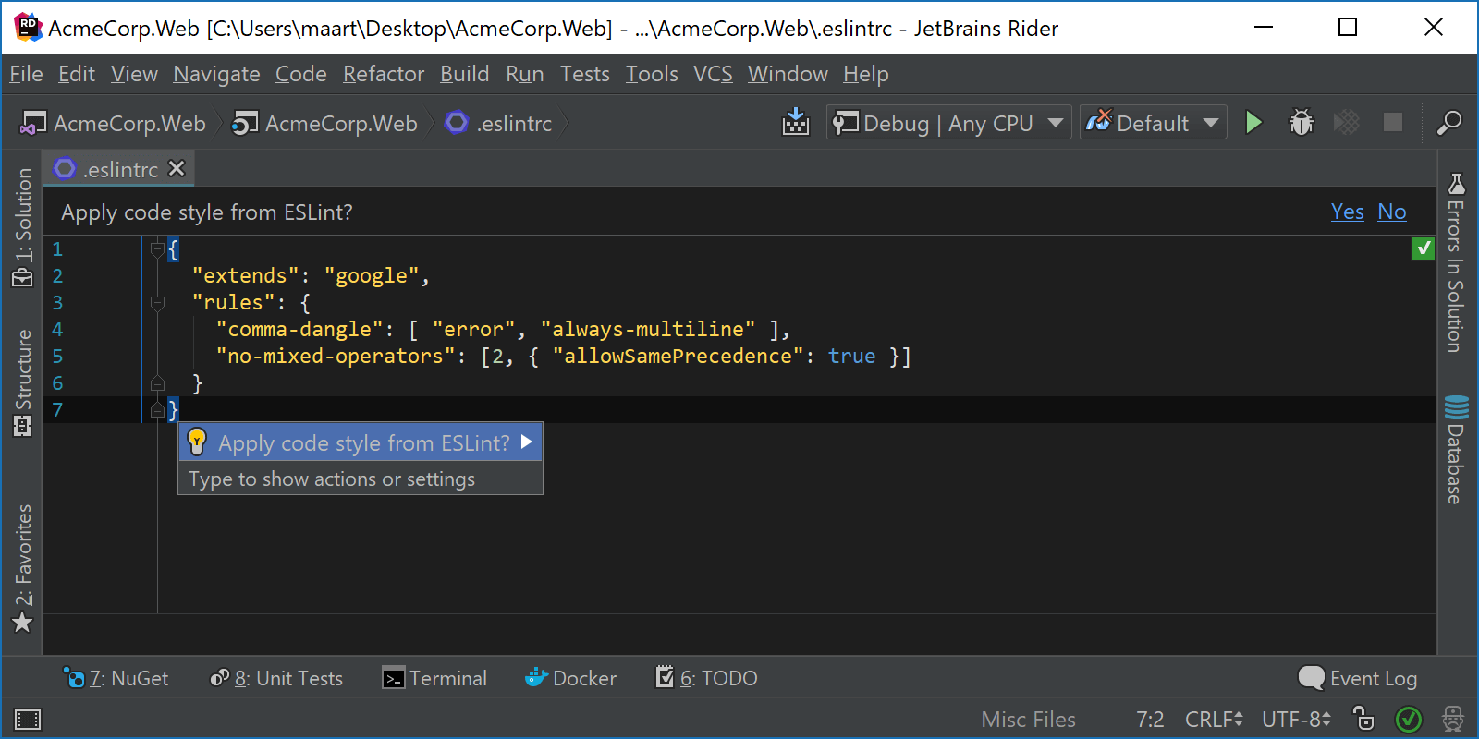
Task: Collapse the rules block fold at line 3
Action: tap(157, 302)
